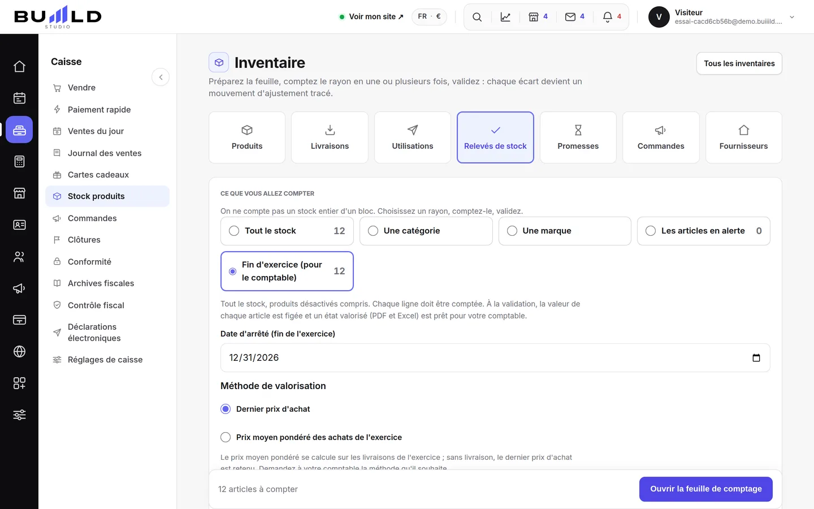Open the bell notifications icon
Viewport: 814px width, 509px height.
coord(612,17)
